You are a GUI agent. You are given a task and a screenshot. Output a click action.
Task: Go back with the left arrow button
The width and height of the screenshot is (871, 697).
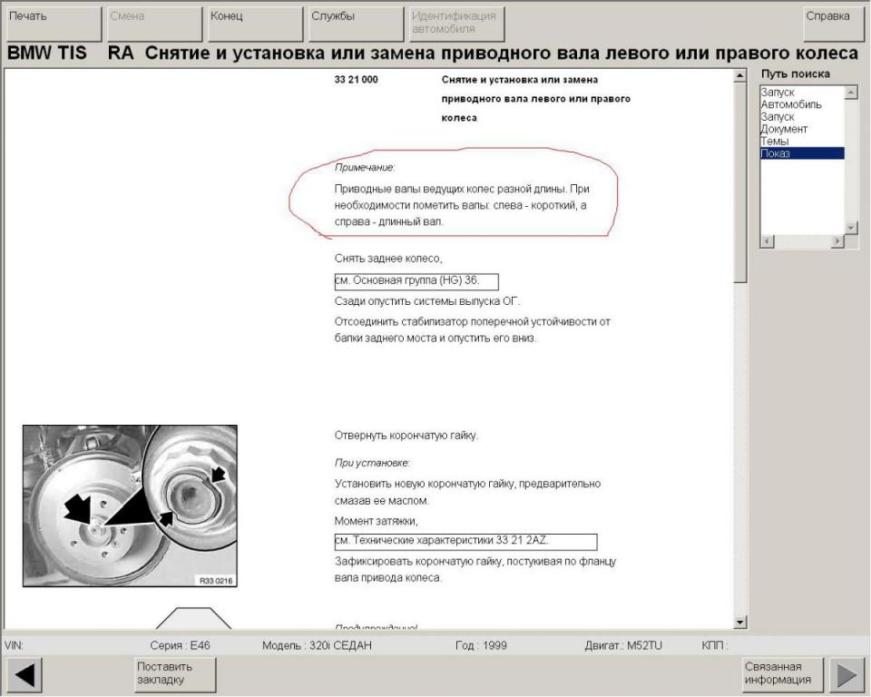24,675
